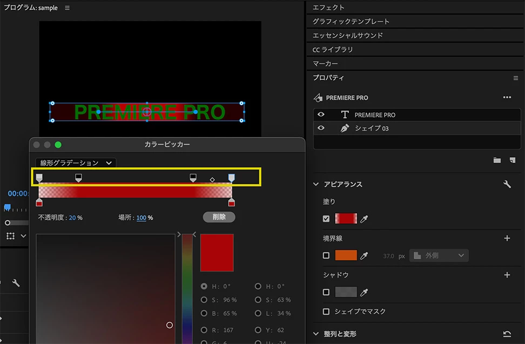Uncheck the 塗り fill checkbox
525x344 pixels.
click(x=326, y=219)
